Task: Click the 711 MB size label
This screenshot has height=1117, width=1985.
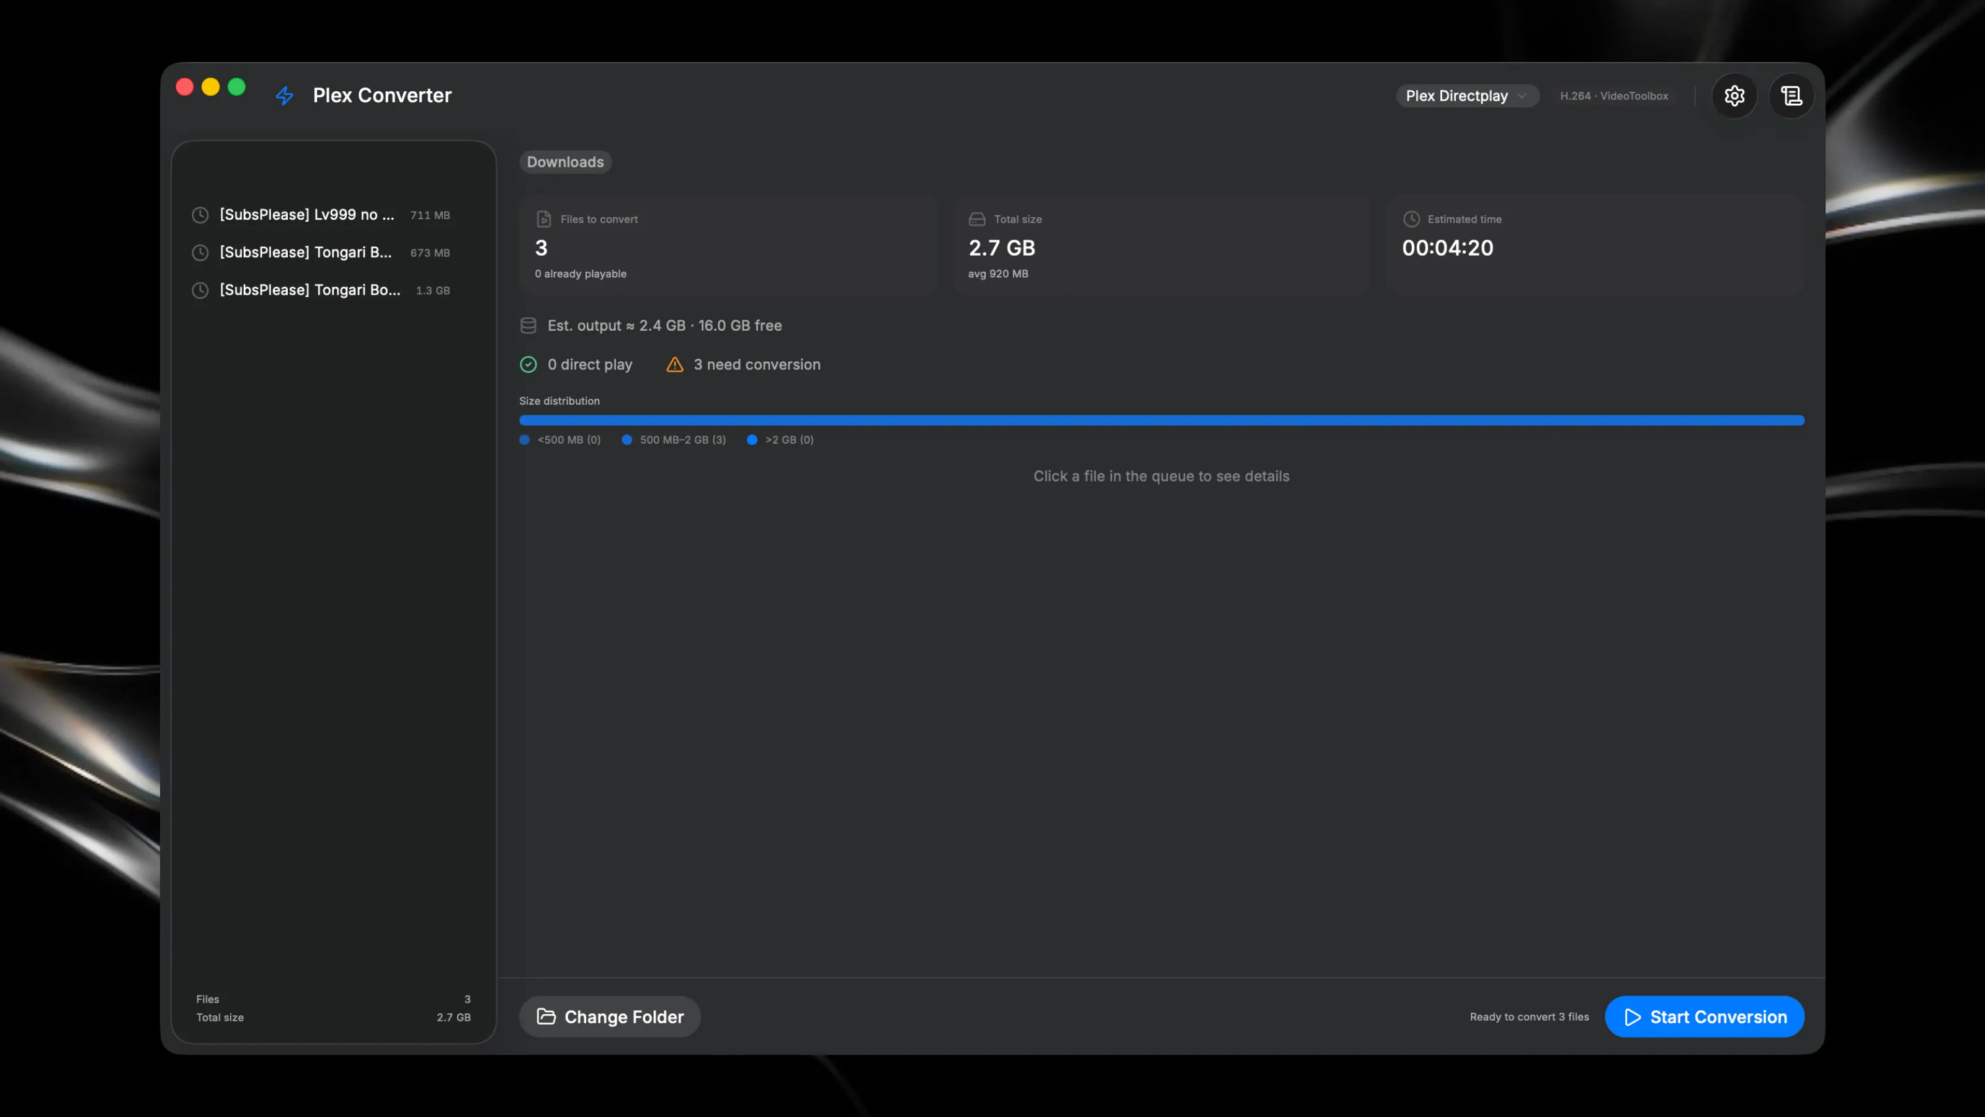Action: click(x=429, y=215)
